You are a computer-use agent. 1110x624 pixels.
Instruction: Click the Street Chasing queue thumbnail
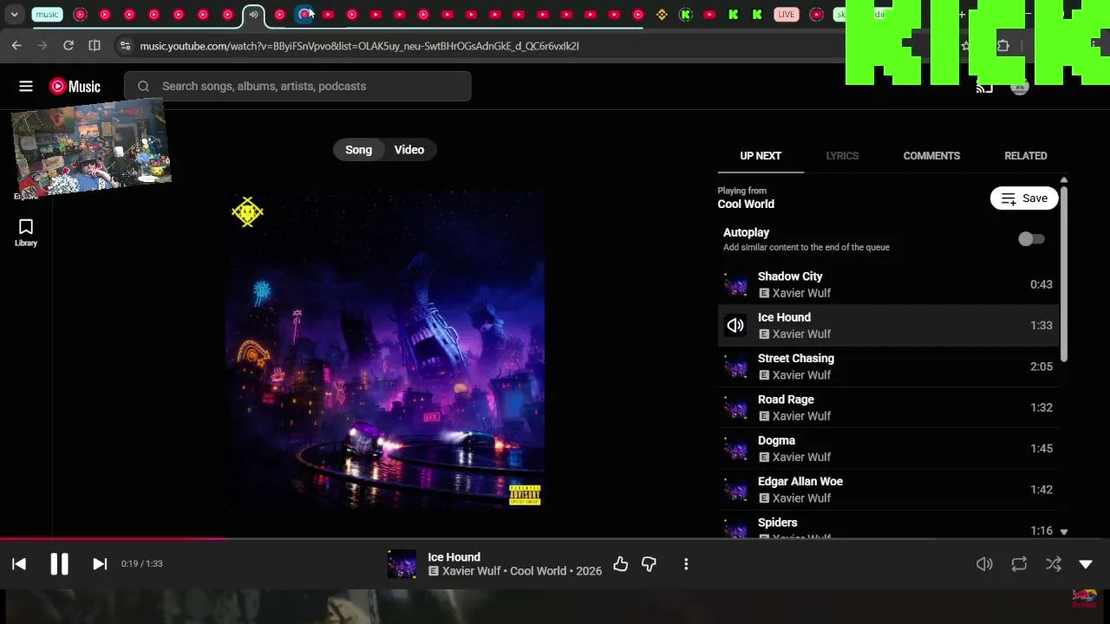pyautogui.click(x=735, y=367)
